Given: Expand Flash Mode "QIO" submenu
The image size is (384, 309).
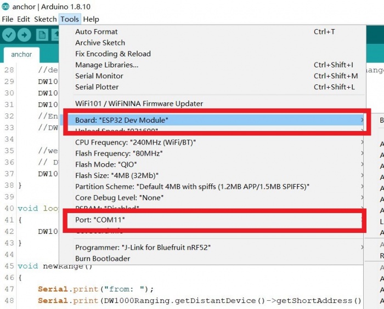Looking at the screenshot, I should [x=213, y=164].
